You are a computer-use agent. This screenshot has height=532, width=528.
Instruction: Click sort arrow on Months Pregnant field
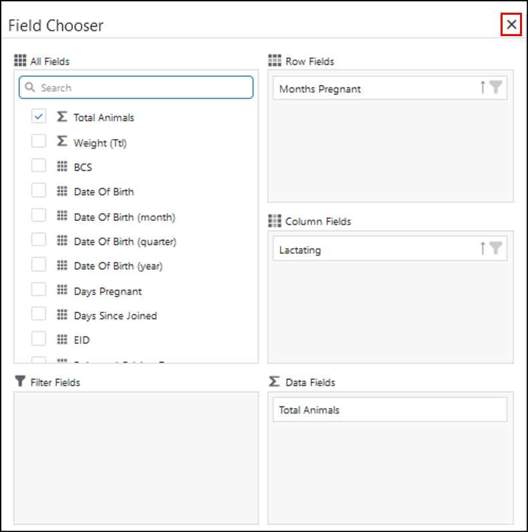coord(483,87)
